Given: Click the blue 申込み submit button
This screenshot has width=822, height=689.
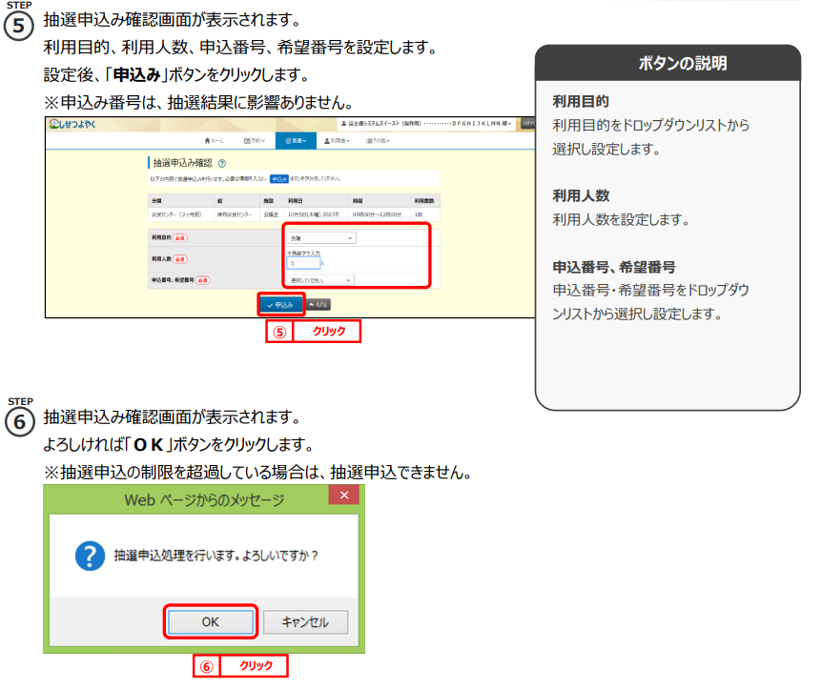Looking at the screenshot, I should [x=281, y=304].
